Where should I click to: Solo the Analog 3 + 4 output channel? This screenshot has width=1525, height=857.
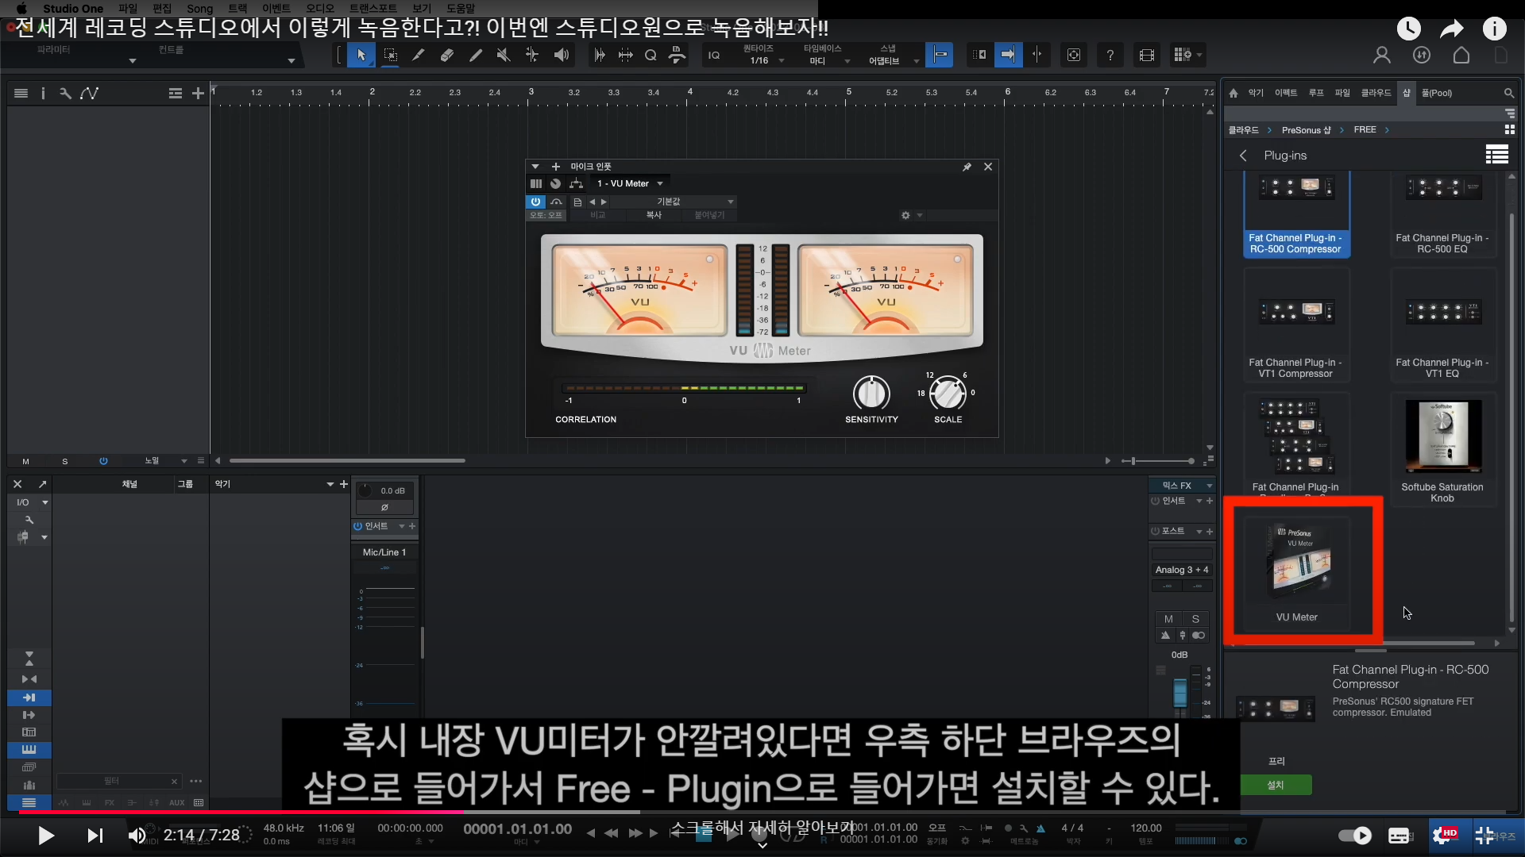pos(1195,619)
